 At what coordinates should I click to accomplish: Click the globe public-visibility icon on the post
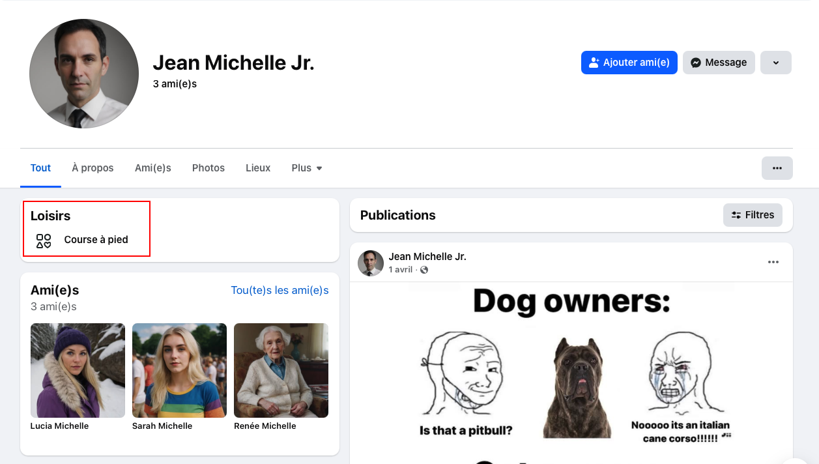[424, 270]
